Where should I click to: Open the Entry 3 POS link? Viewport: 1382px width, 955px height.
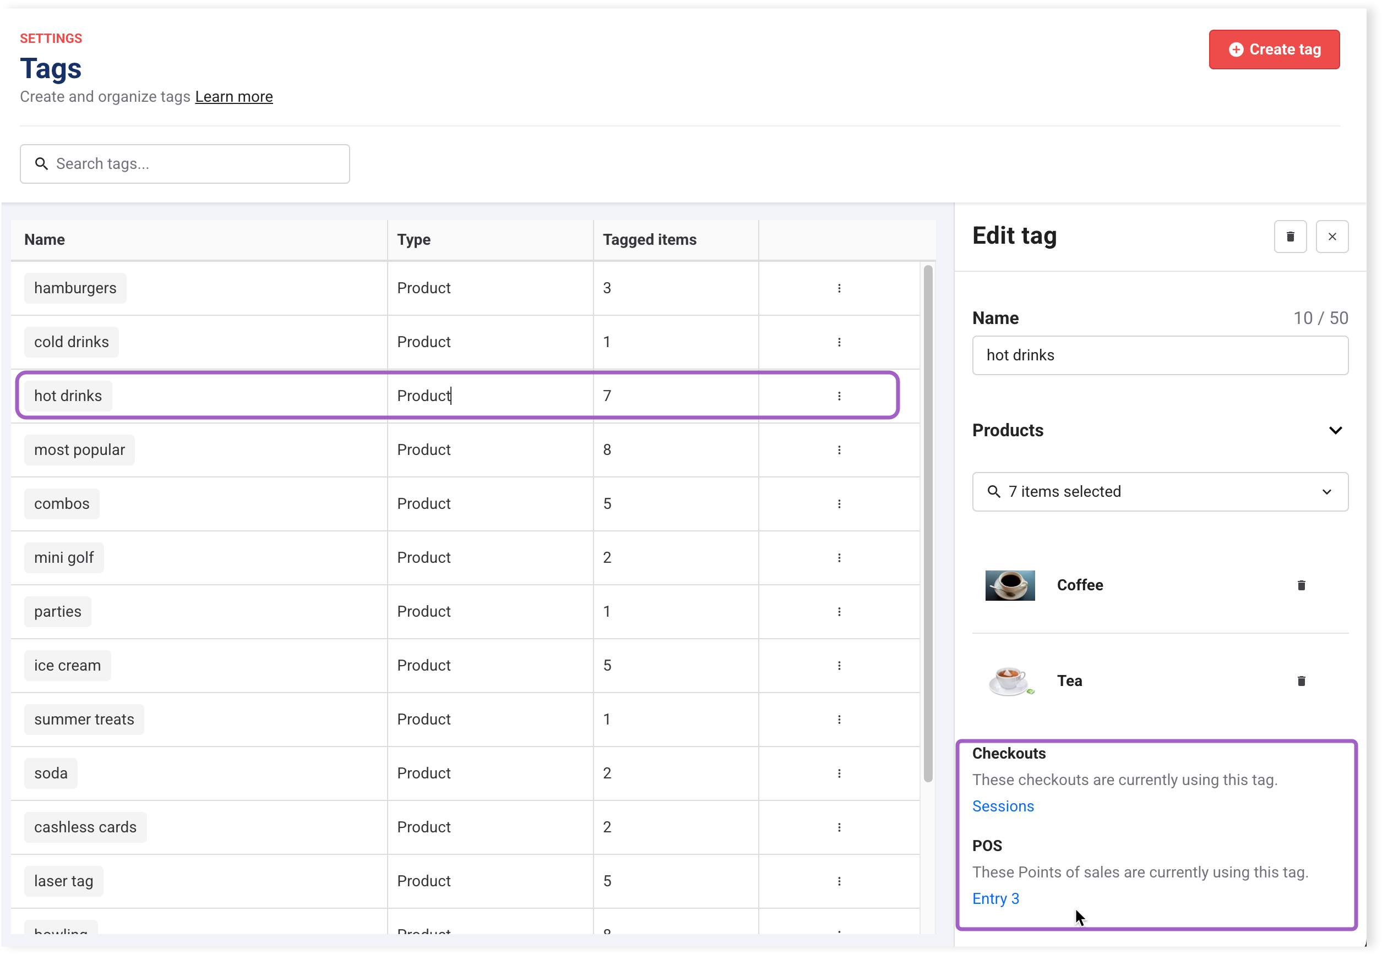995,898
